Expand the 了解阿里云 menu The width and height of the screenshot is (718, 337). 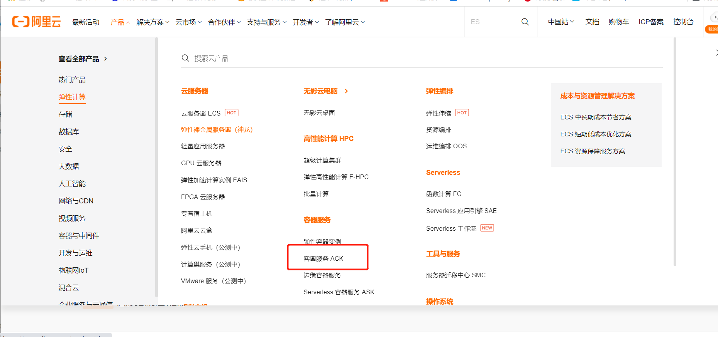(x=345, y=22)
